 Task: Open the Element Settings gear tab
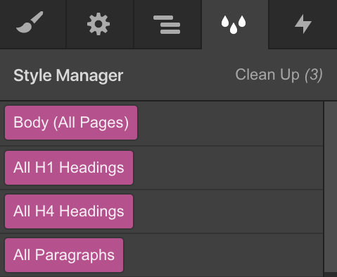[100, 24]
